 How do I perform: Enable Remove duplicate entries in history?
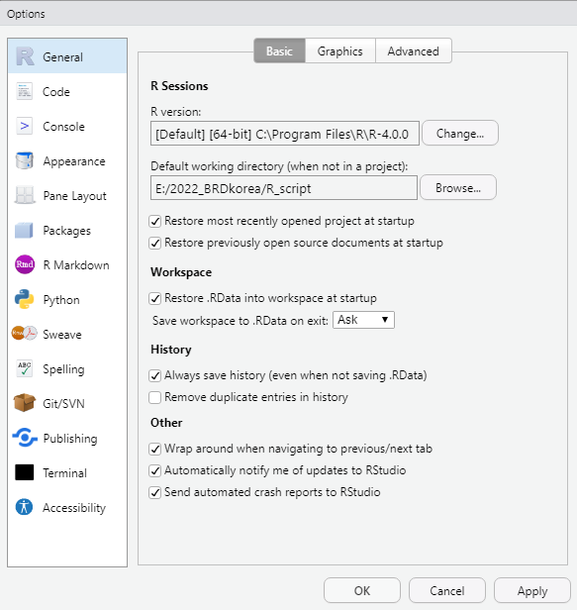(155, 398)
